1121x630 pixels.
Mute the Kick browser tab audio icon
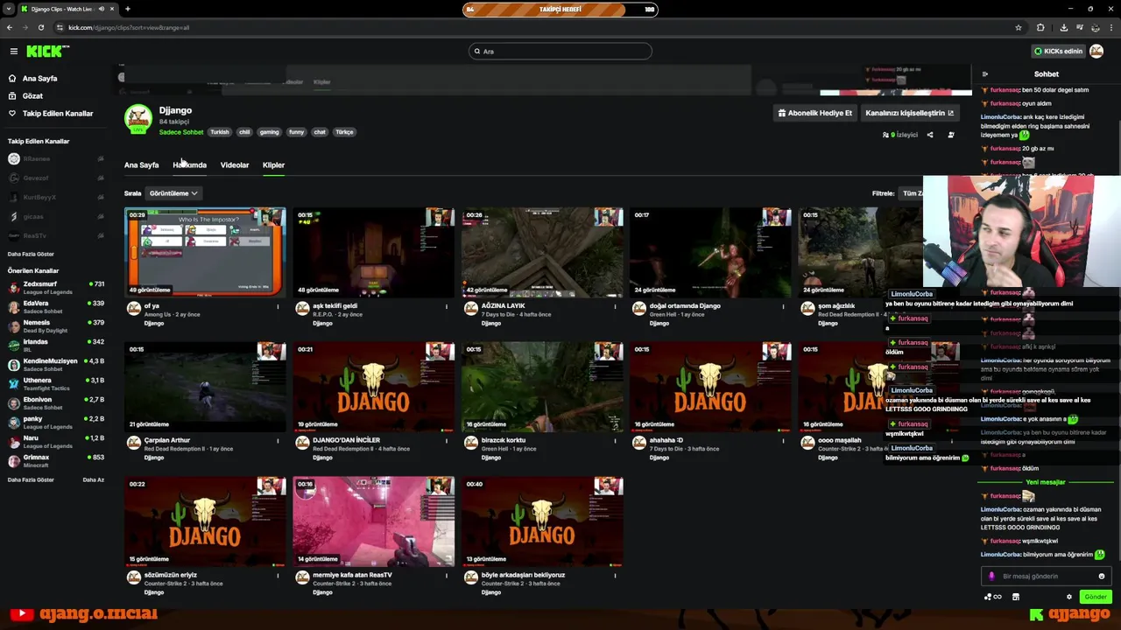[102, 9]
